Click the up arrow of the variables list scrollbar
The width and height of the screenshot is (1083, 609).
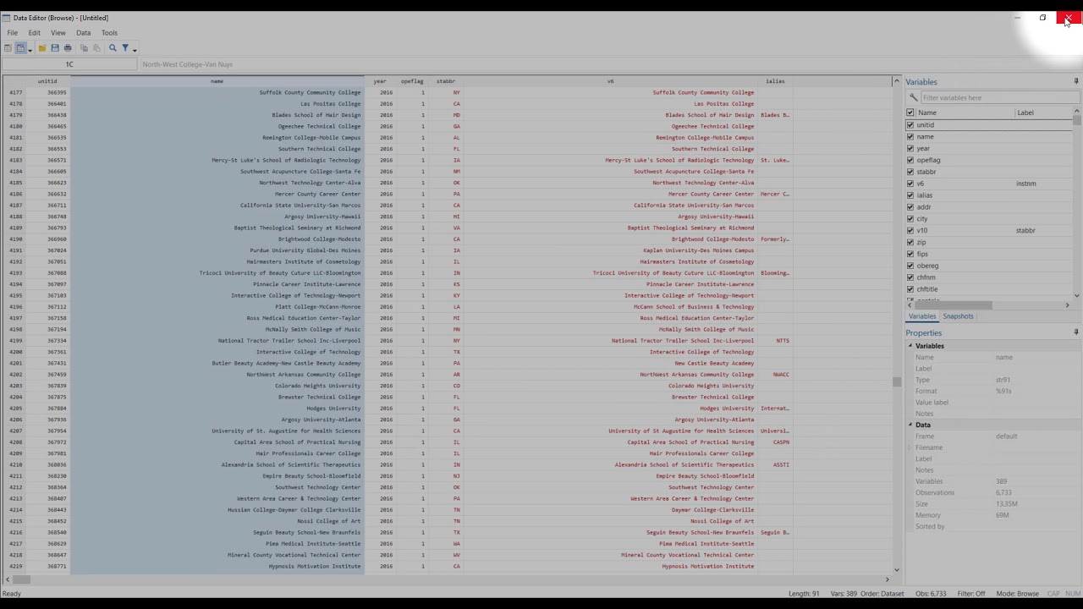[x=1077, y=111]
